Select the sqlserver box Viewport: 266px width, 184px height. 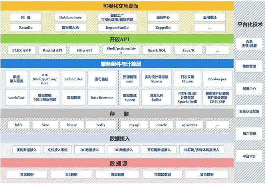point(189,125)
